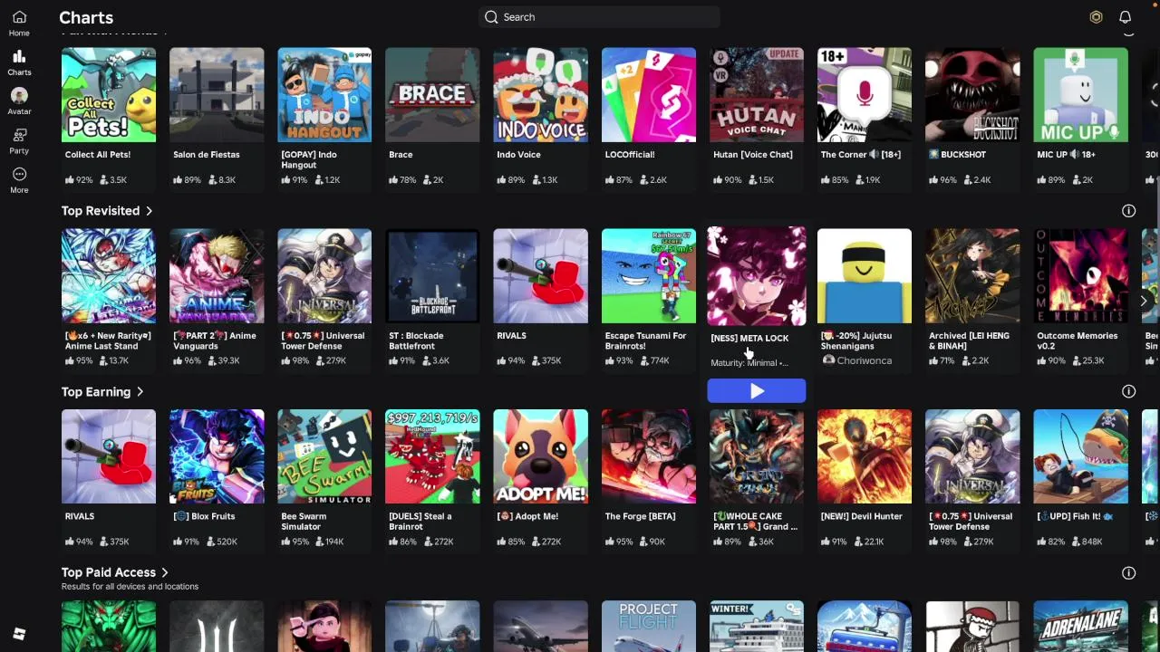Open RIVALS in Top Earning row
The height and width of the screenshot is (652, 1160).
click(x=109, y=456)
